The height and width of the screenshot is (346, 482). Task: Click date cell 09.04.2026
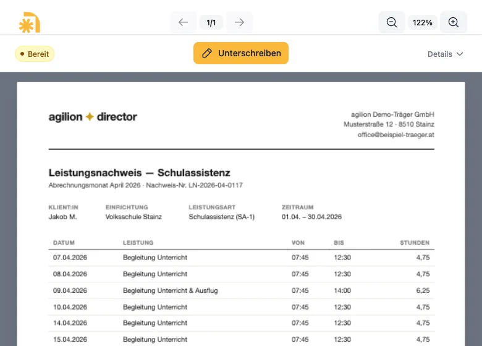coord(70,290)
